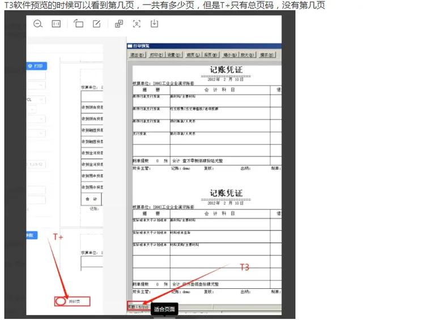The width and height of the screenshot is (438, 320).
Task: Open the short dropdown below the PCL box
Action: pos(31,110)
